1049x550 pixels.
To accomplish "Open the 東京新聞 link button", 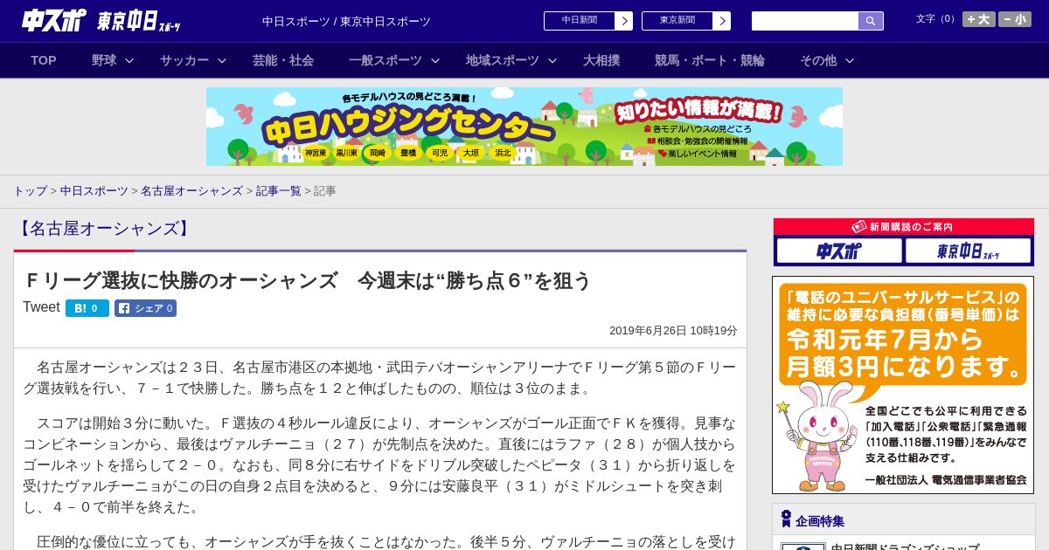I will click(x=686, y=21).
